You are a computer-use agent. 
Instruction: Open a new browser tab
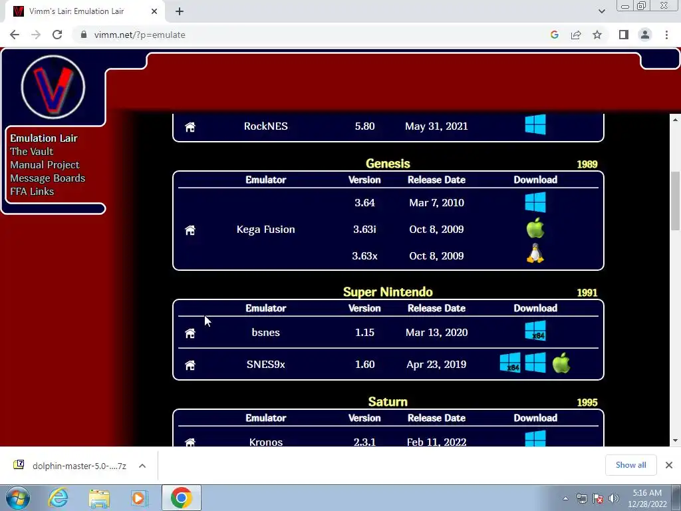coord(180,11)
